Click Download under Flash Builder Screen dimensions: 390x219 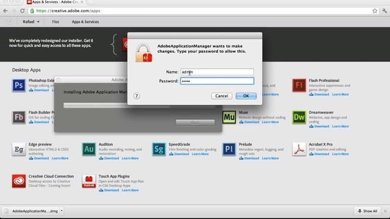39,122
